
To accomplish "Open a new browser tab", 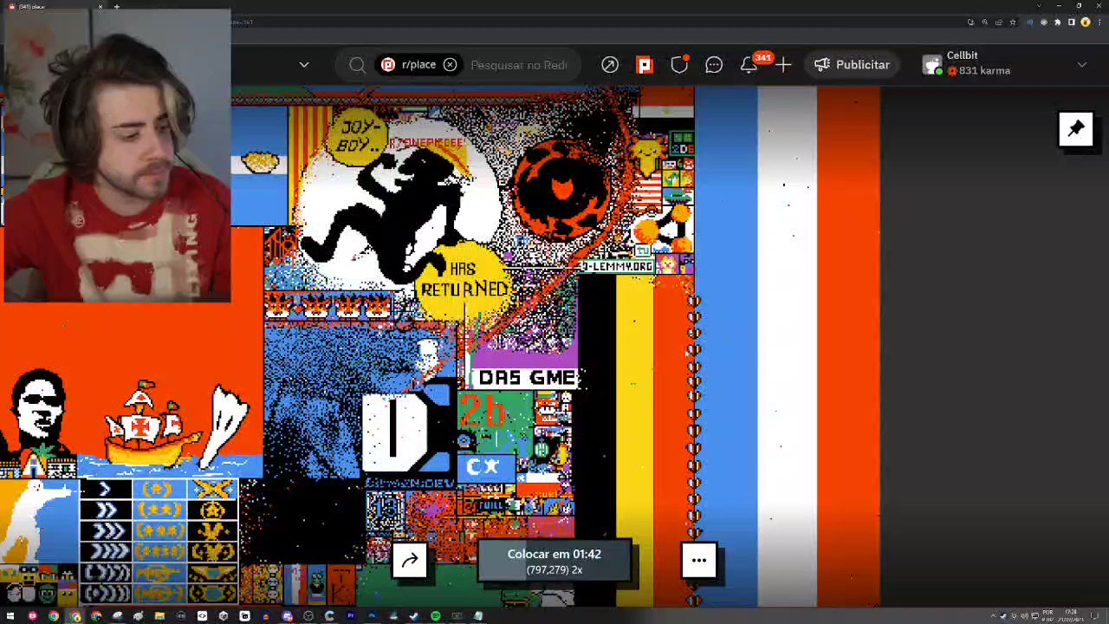I will pos(116,6).
